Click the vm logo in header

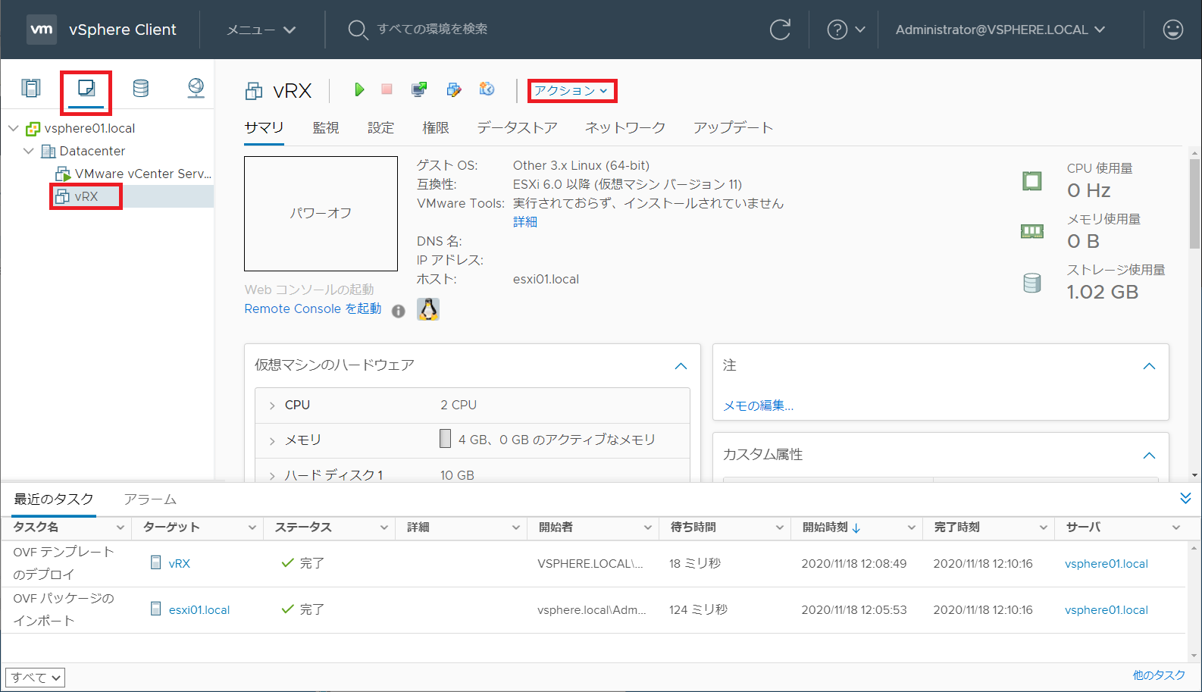[42, 30]
